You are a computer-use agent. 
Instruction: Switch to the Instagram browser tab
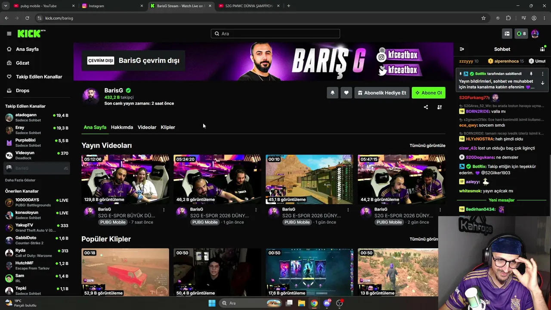[112, 6]
